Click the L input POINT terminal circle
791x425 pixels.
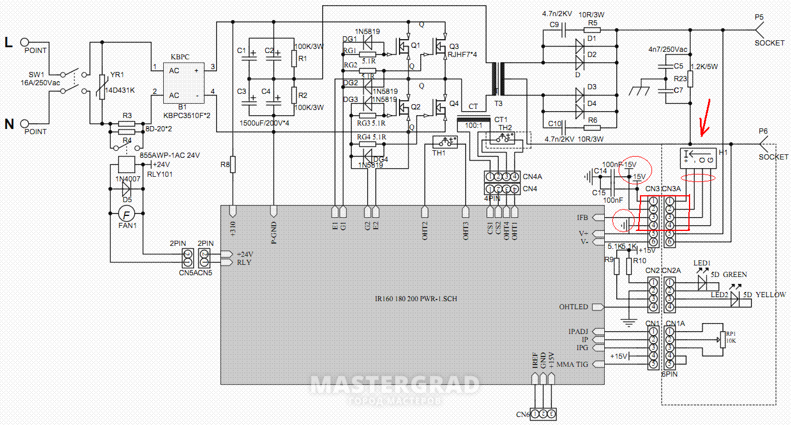click(24, 41)
